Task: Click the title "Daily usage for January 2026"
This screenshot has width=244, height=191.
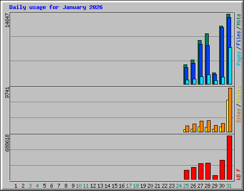Action: [x=56, y=7]
